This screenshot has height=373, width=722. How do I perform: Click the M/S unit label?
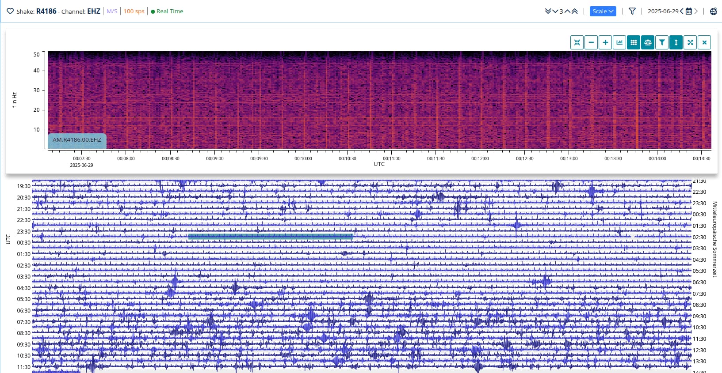pyautogui.click(x=112, y=11)
